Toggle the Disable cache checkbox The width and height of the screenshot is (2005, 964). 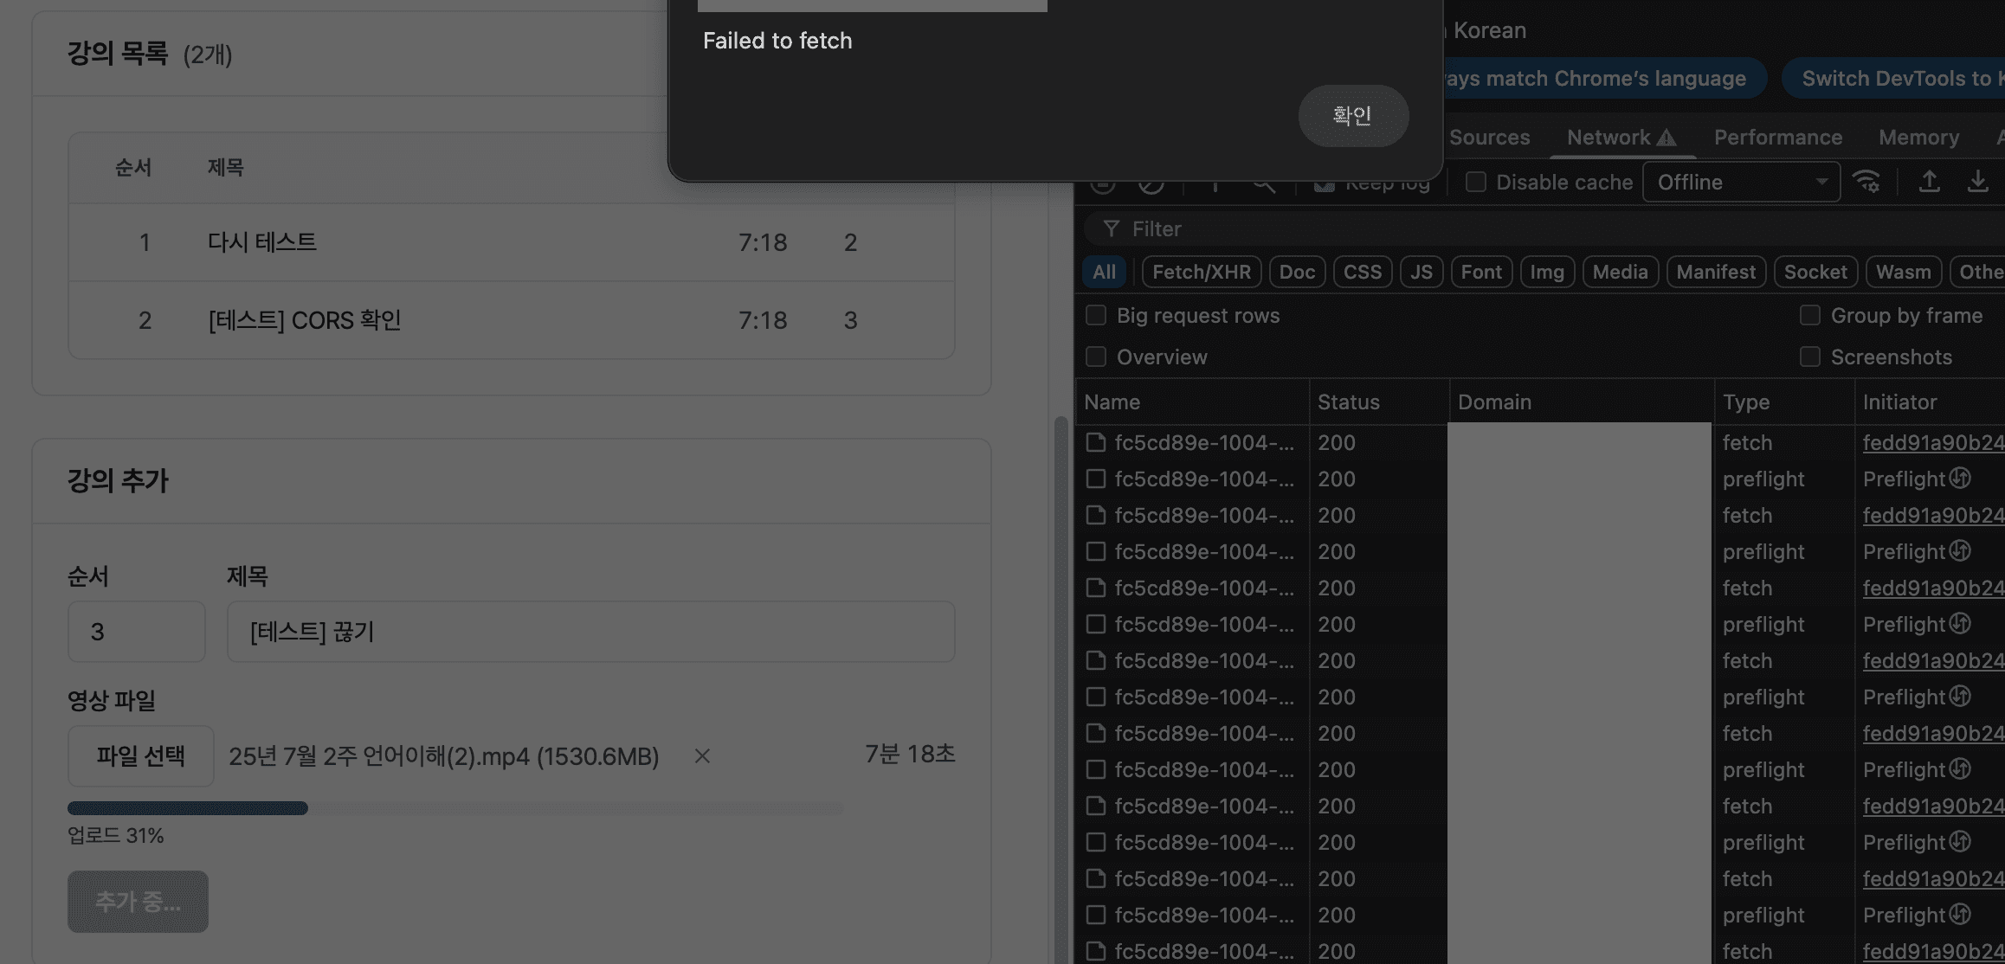pyautogui.click(x=1476, y=182)
